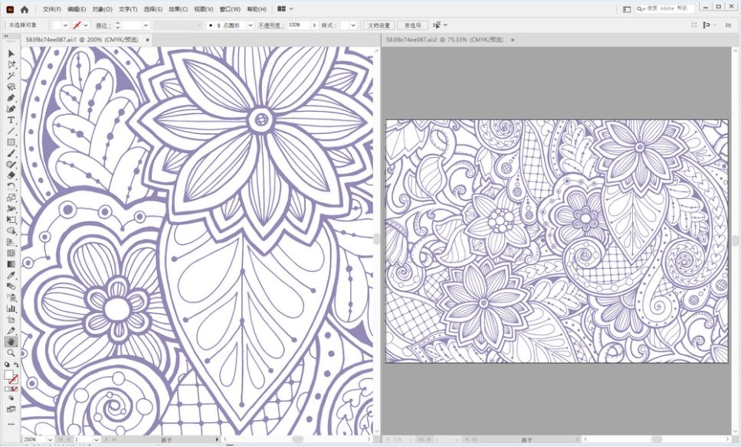Viewport: 741px width, 447px height.
Task: Select the Pen tool
Action: point(11,98)
